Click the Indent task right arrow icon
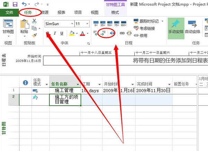Screen dimensions: 208x151 coord(103,33)
